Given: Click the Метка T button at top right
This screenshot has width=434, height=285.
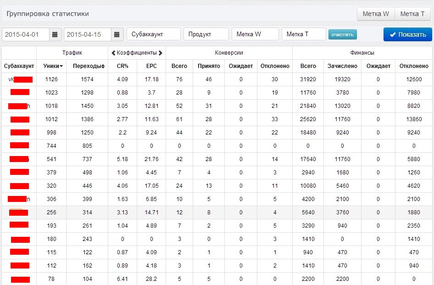Looking at the screenshot, I should click(x=412, y=14).
